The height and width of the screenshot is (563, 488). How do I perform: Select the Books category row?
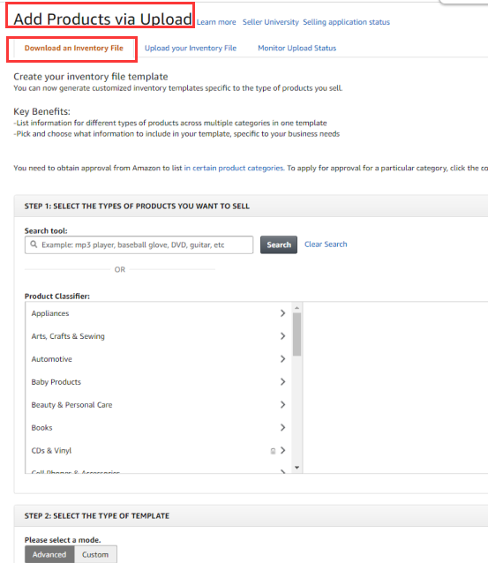pos(159,428)
